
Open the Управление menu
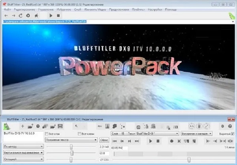[46, 9]
